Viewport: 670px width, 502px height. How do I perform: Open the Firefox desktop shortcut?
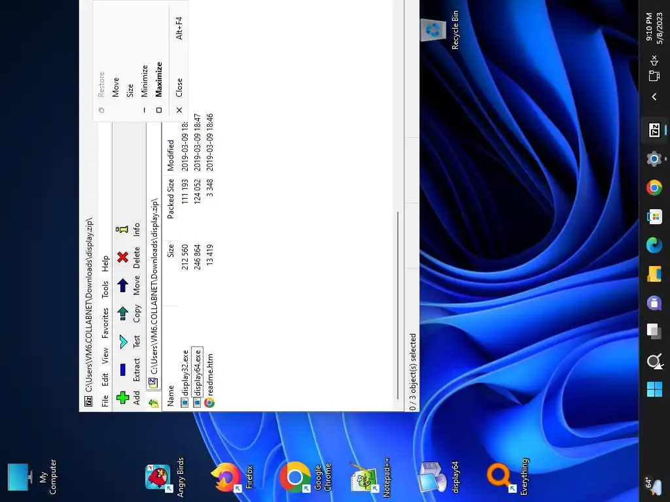(x=233, y=477)
